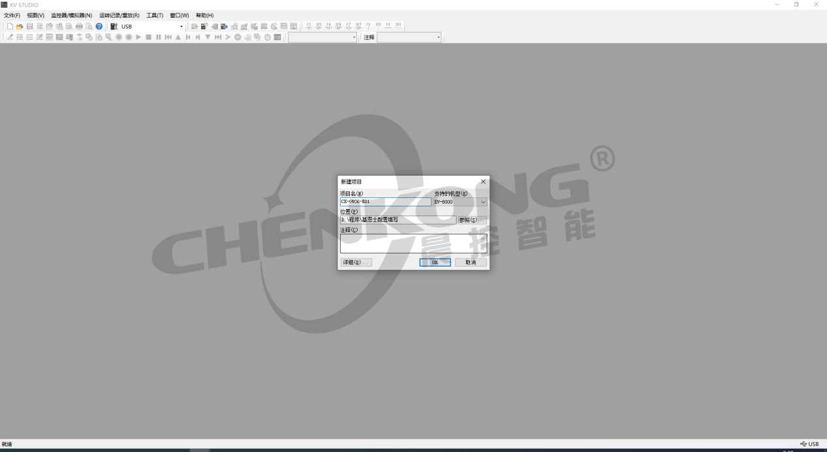Viewport: 827px width, 452px height.
Task: Click the USB status icon in status bar
Action: click(809, 444)
